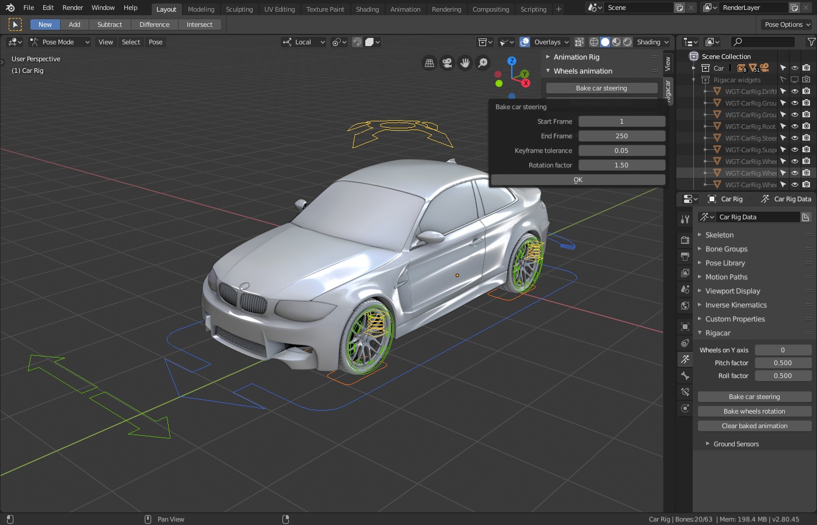Open the Armature data properties tab
Screen dimensions: 817x525
pos(685,359)
